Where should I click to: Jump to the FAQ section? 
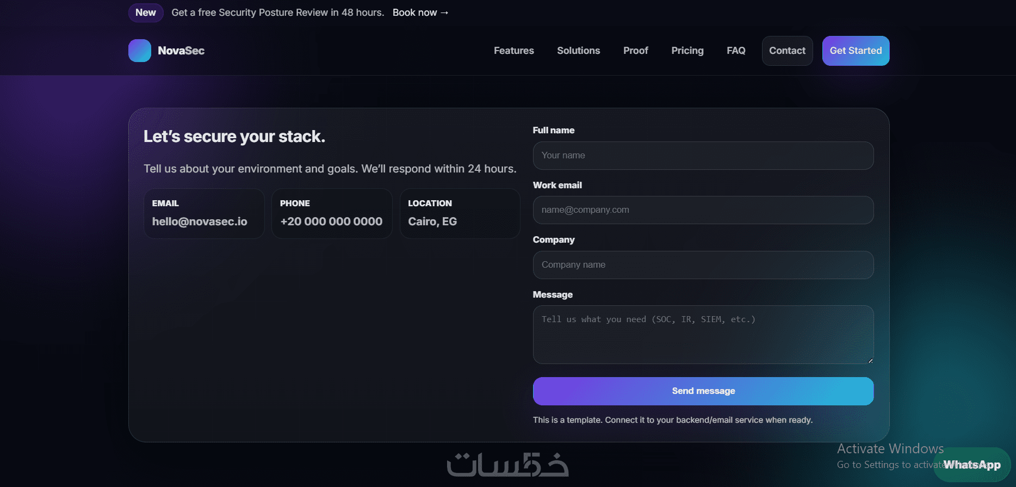[x=736, y=51]
